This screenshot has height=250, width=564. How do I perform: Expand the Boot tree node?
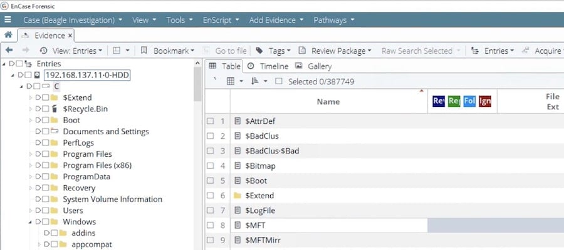(x=31, y=120)
